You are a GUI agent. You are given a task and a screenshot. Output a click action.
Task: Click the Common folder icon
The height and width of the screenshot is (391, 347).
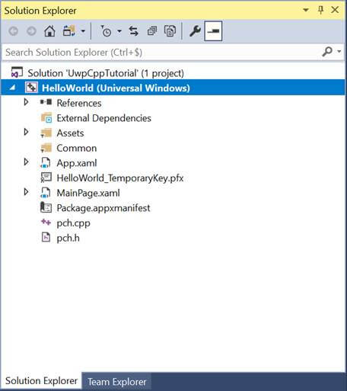pyautogui.click(x=46, y=148)
